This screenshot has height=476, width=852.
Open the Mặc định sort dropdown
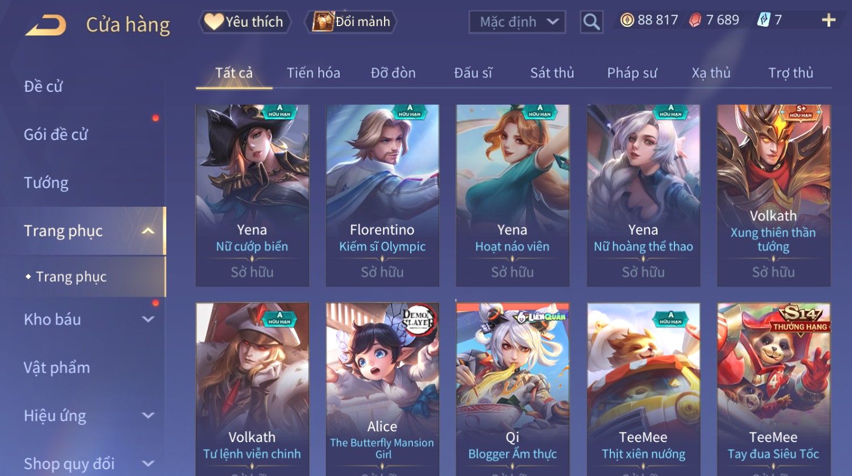517,22
